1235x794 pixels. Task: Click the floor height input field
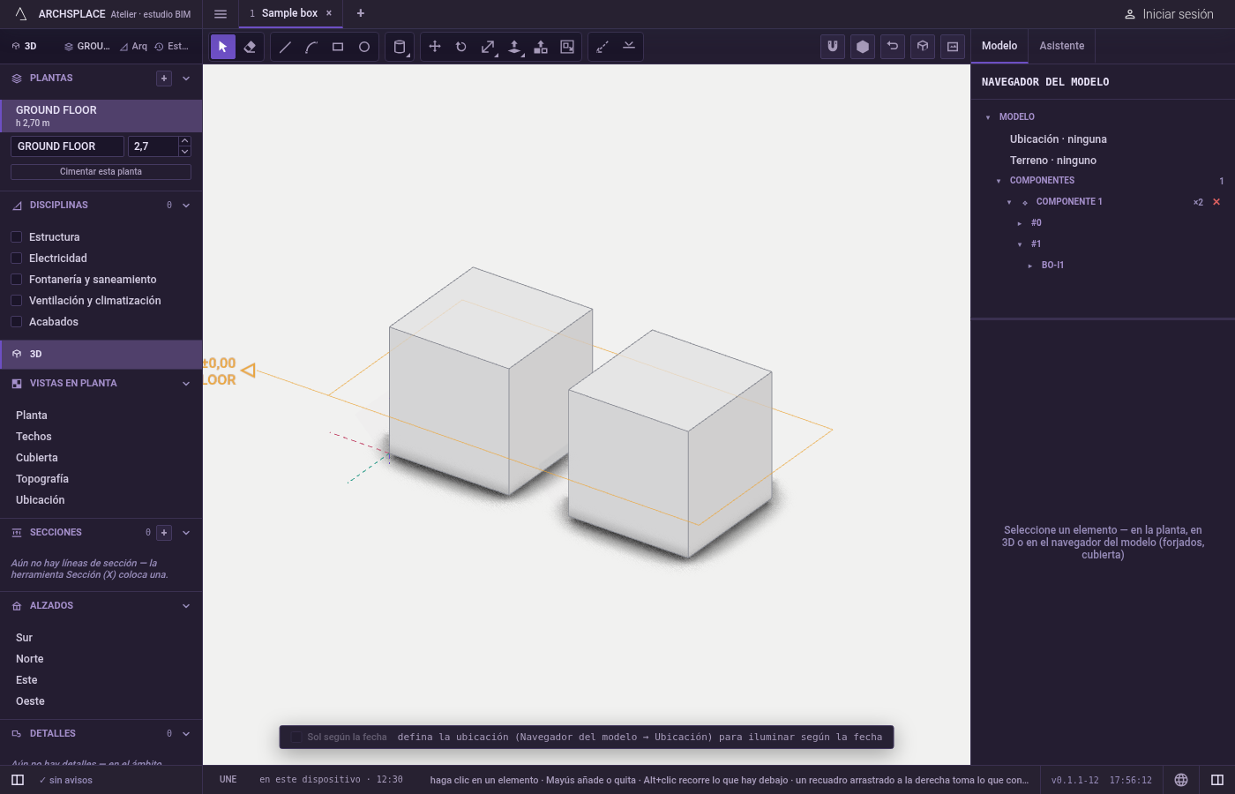(x=153, y=146)
